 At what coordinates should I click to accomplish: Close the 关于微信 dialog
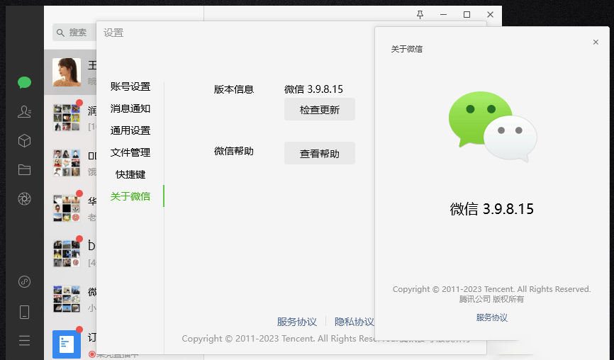[596, 42]
